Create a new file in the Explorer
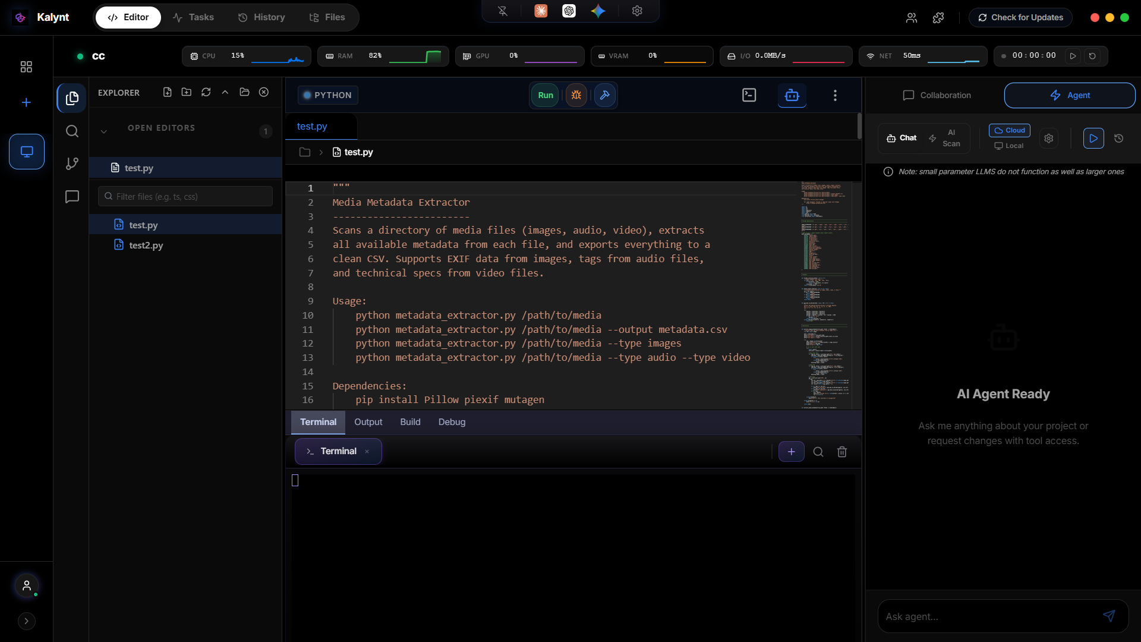 point(167,92)
